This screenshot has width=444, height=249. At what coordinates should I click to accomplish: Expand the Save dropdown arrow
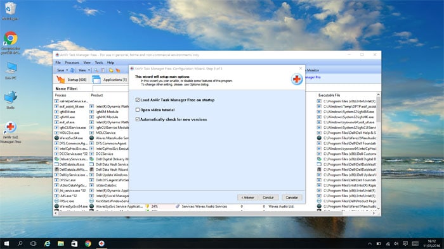point(67,70)
